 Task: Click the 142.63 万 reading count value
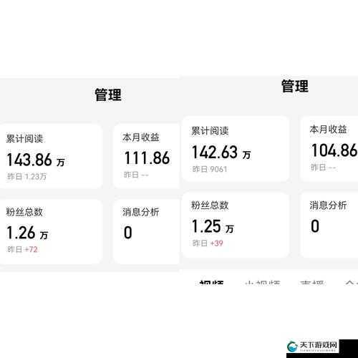(221, 153)
